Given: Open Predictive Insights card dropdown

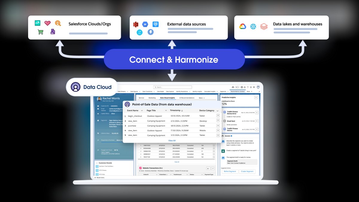Looking at the screenshot, I should pyautogui.click(x=256, y=97).
